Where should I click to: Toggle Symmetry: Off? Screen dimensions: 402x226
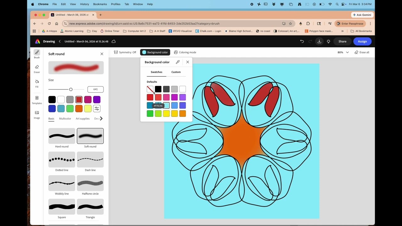coord(125,52)
